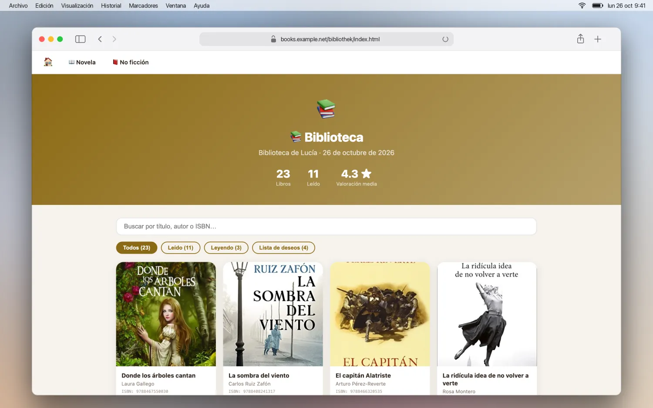Open a new tab with the plus icon

[x=598, y=39]
